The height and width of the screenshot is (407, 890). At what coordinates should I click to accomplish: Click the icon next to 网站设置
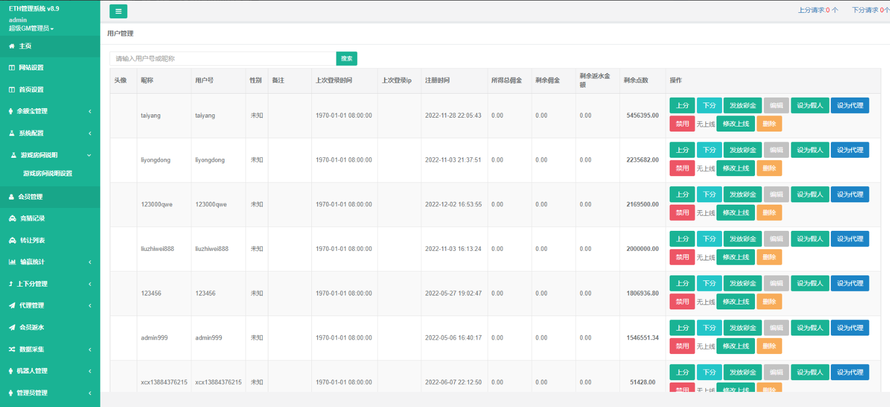12,67
